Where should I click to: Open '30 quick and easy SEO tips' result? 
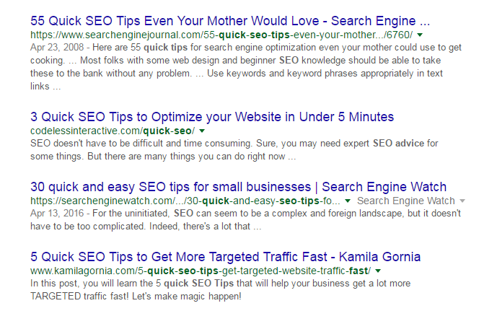point(238,187)
